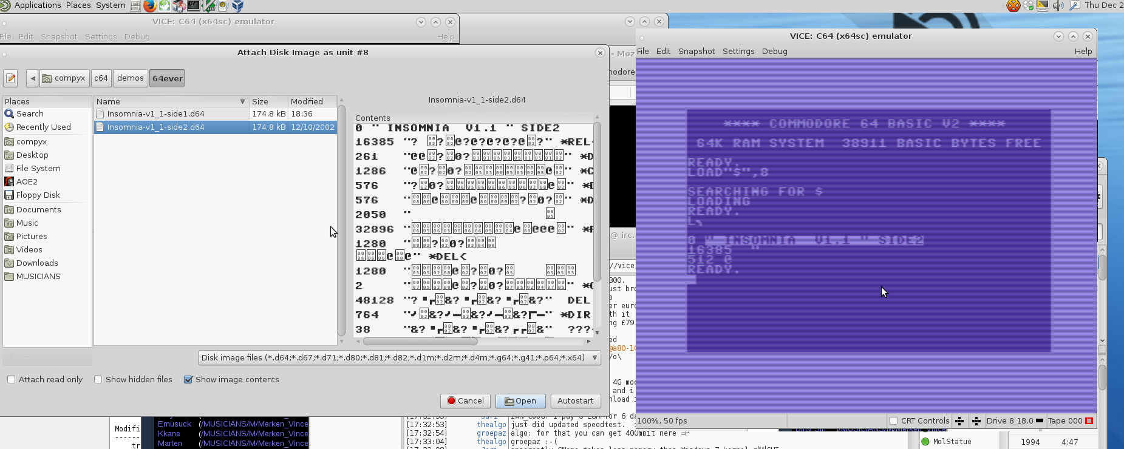Click the first joystick indicator in VICE status bar
1124x449 pixels.
959,421
